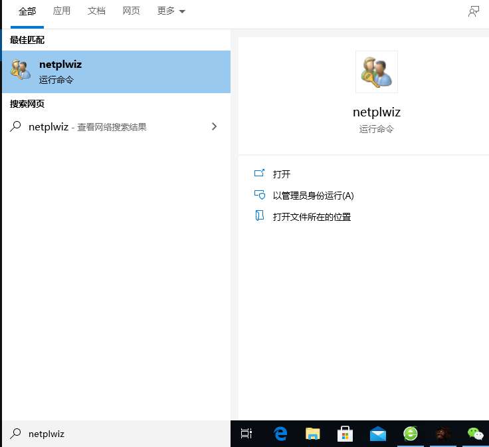
Task: Switch to the 应用 tab
Action: pyautogui.click(x=62, y=11)
